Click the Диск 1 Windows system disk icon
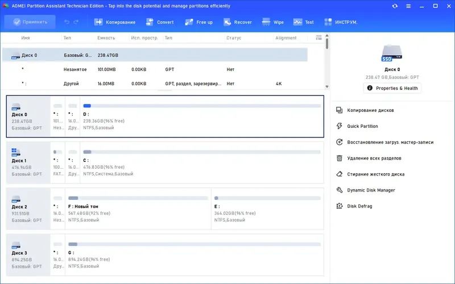The width and height of the screenshot is (455, 284). 16,152
